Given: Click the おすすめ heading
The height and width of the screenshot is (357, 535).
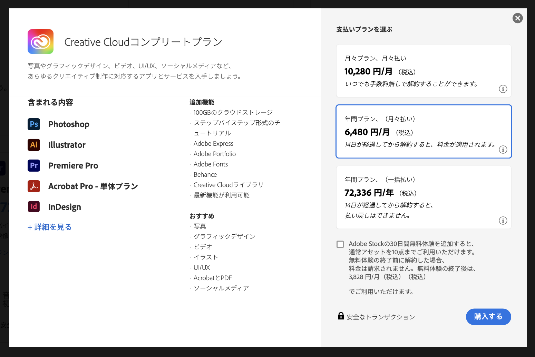Looking at the screenshot, I should tap(202, 216).
